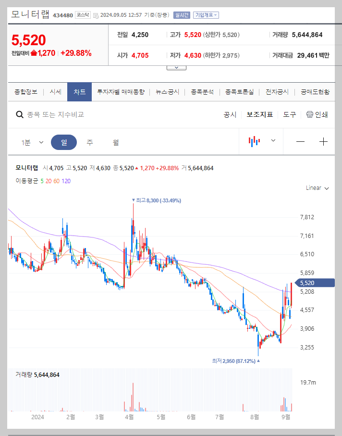Switch to the 종합정보 tab

click(x=25, y=91)
